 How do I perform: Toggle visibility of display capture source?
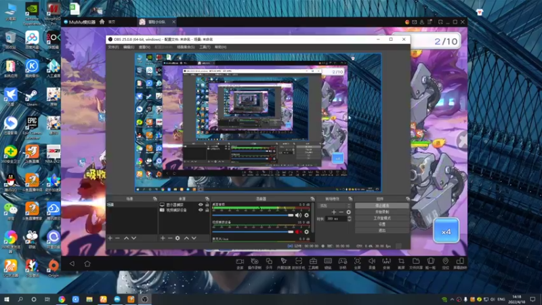[x=201, y=205]
